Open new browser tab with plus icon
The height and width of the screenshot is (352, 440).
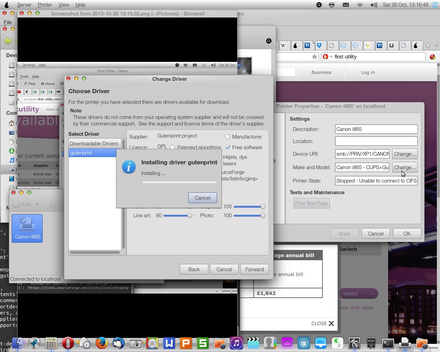pos(428,45)
